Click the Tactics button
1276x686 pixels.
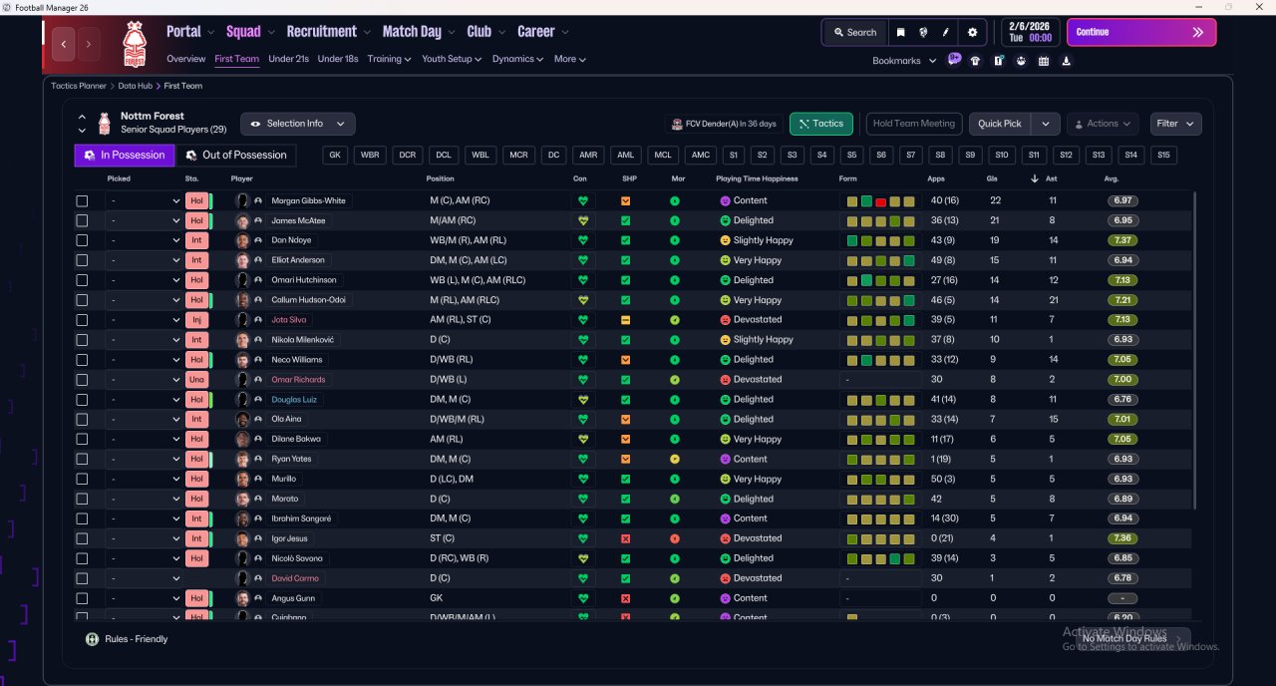coord(821,124)
